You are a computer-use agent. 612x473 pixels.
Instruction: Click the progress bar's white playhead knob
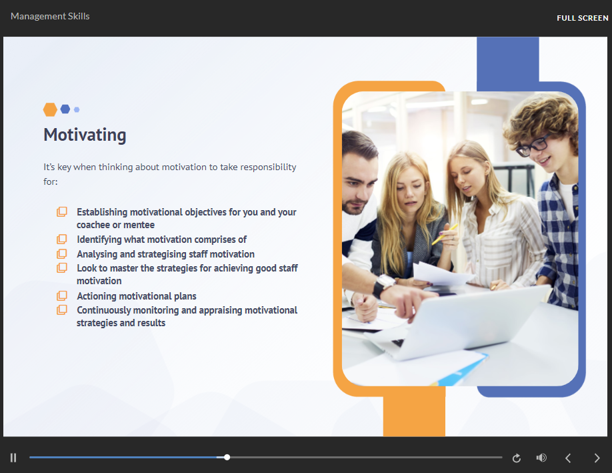coord(227,458)
